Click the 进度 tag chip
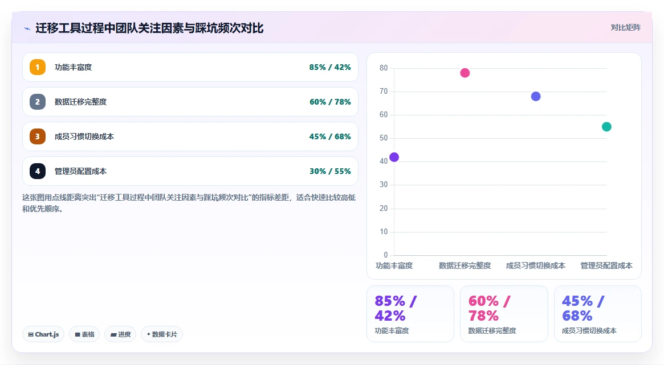 [x=120, y=334]
